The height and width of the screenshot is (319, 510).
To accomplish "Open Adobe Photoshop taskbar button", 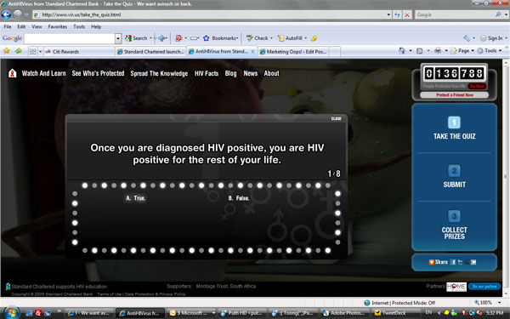I will pyautogui.click(x=344, y=313).
